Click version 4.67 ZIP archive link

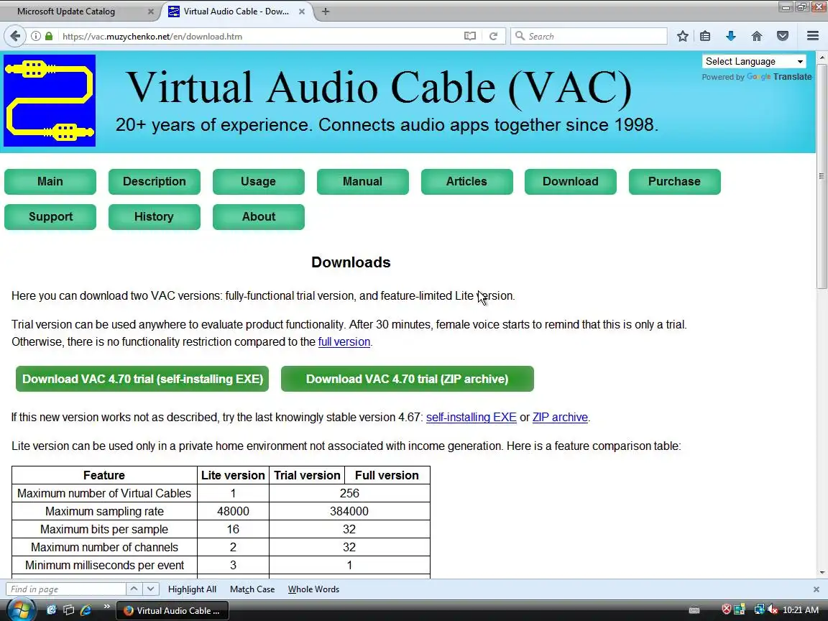point(560,417)
